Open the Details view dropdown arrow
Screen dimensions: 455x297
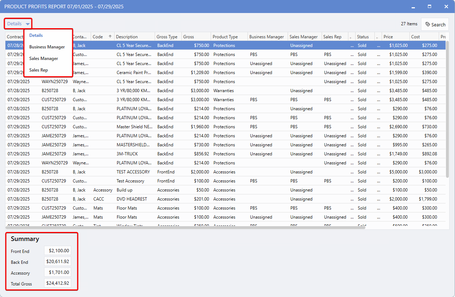pyautogui.click(x=28, y=24)
